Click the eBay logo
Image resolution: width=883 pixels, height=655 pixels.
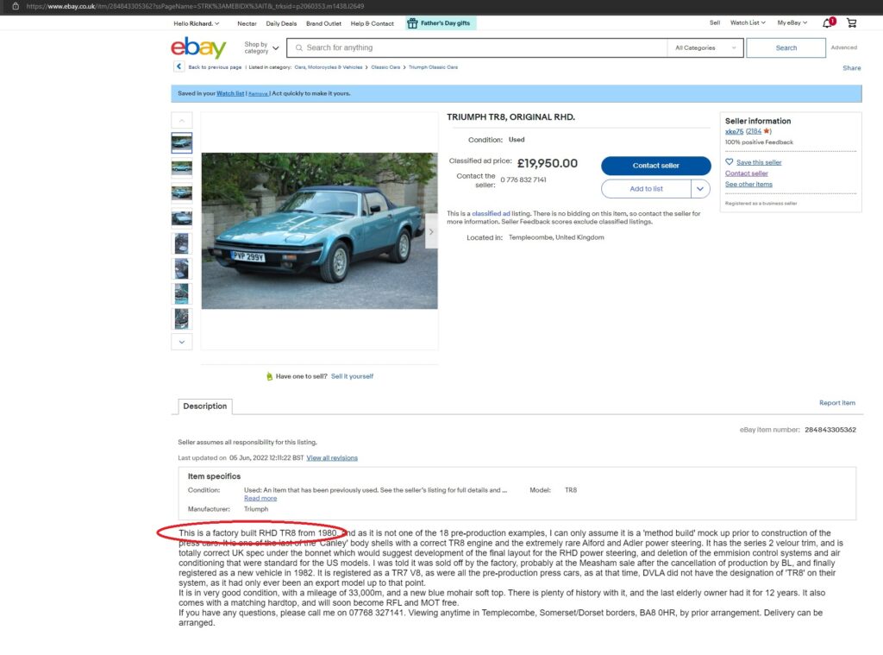tap(198, 47)
